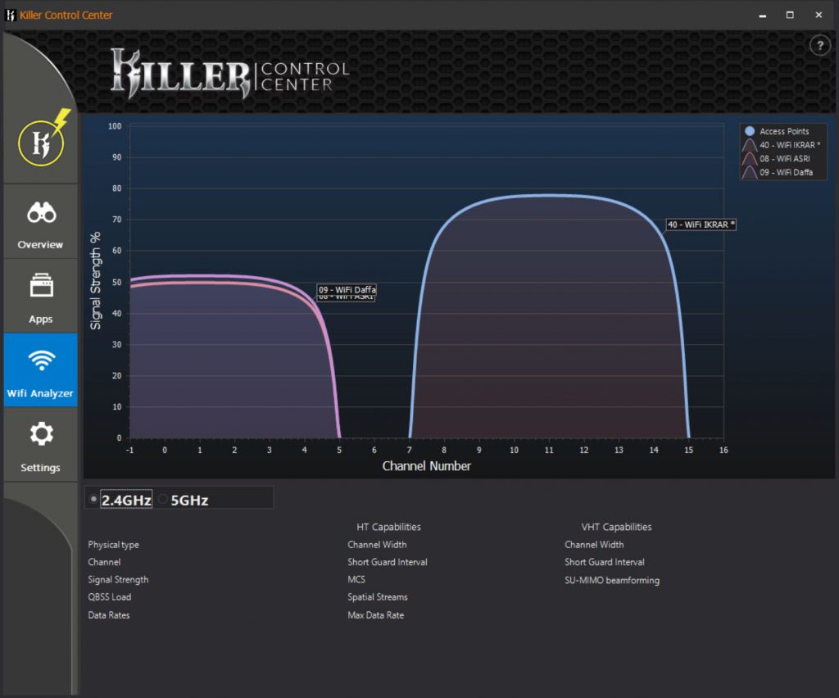The image size is (839, 698).
Task: Click the Killer Control Center banner logo
Action: 230,75
